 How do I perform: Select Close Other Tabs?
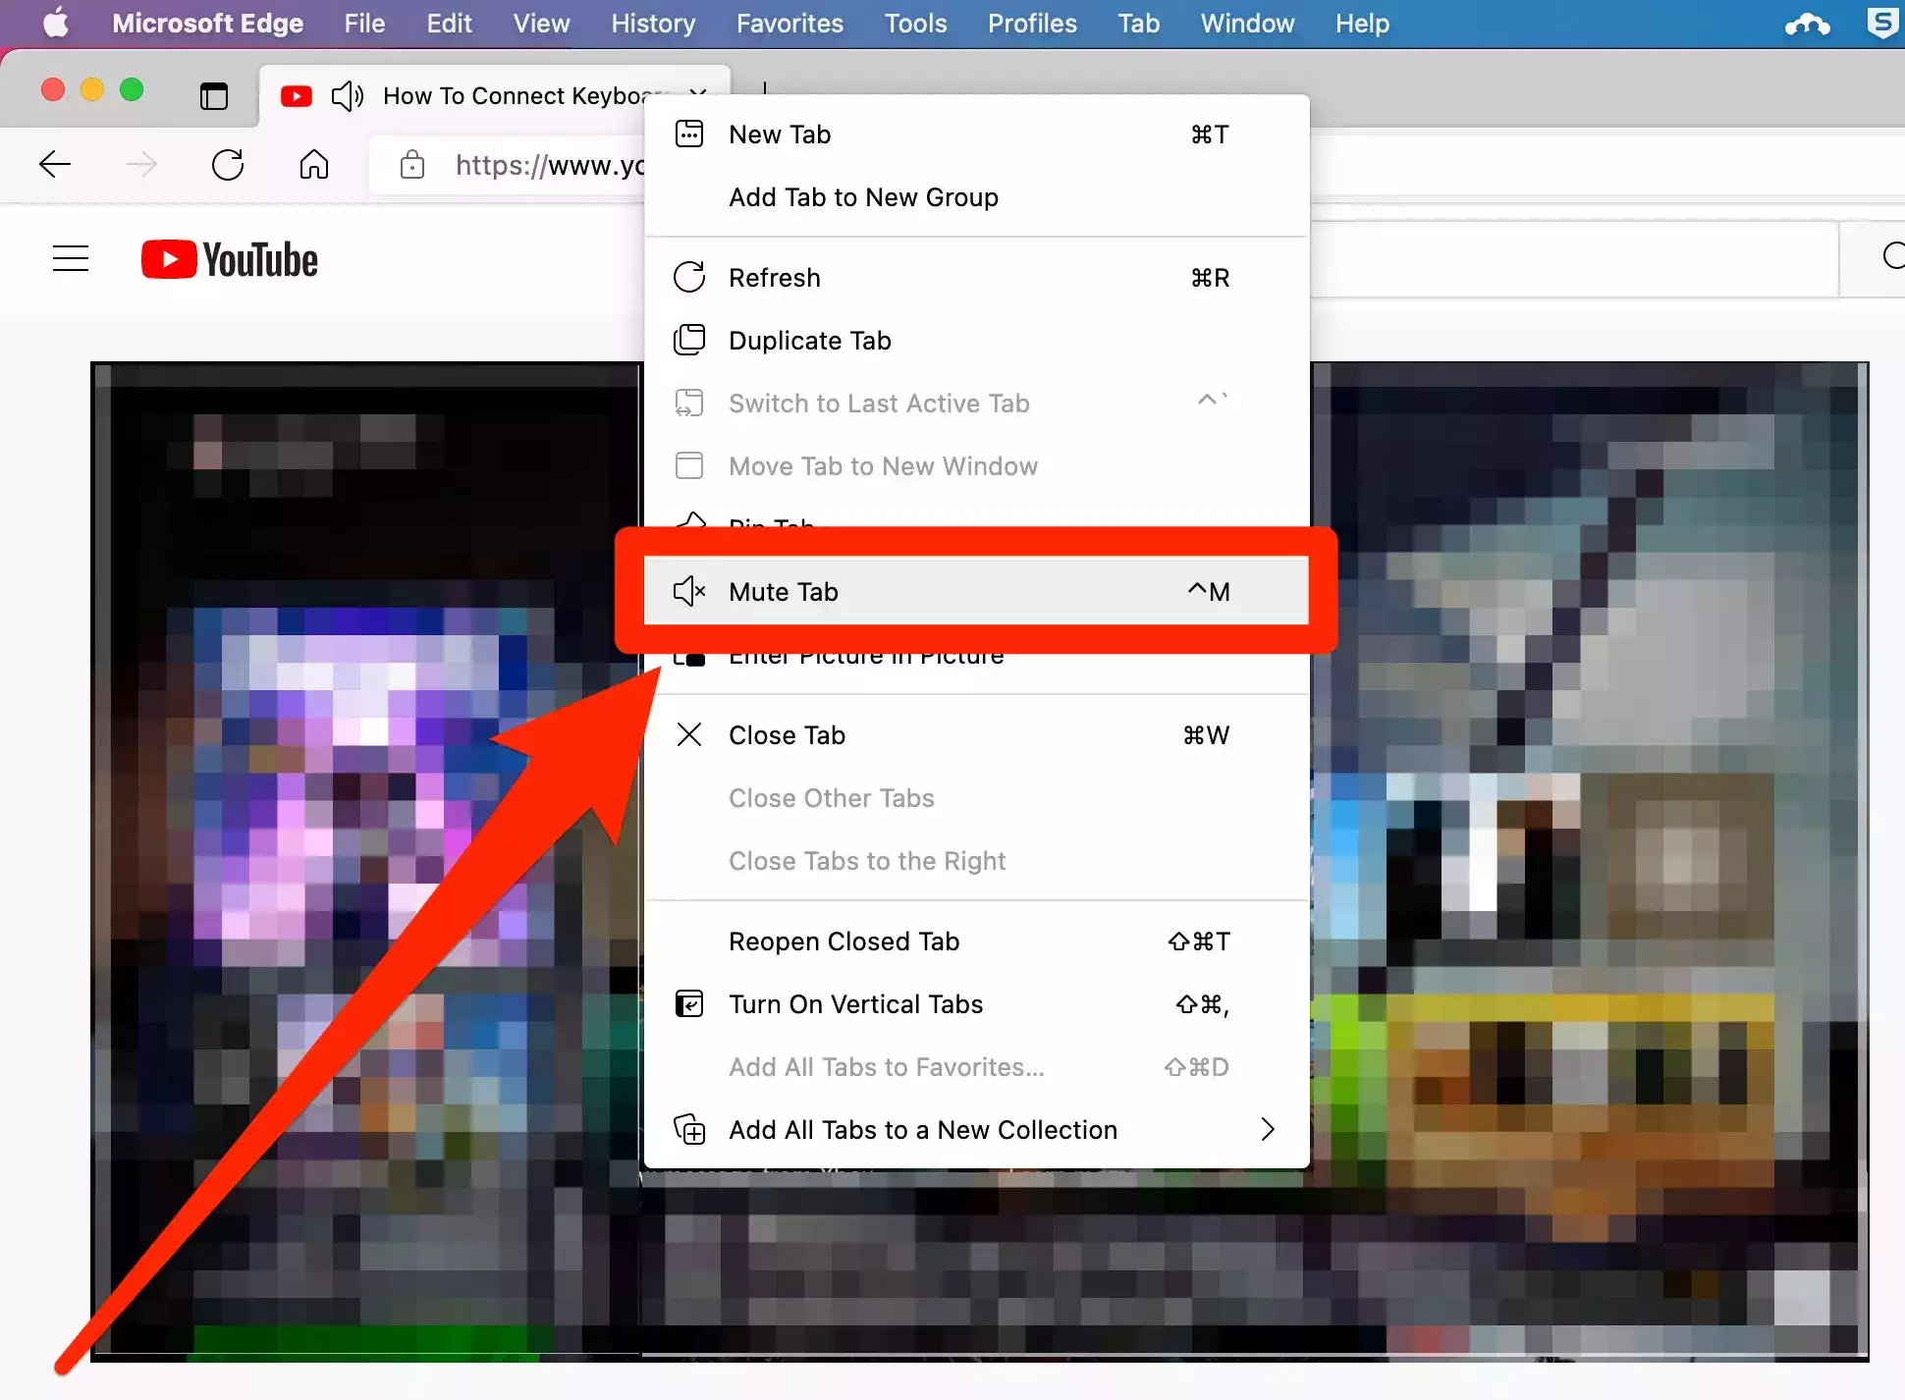coord(976,798)
